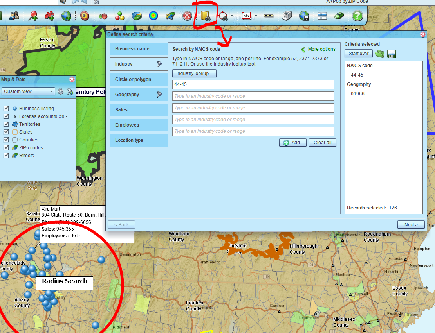
Task: Open Map & Data settings gear icon
Action: point(60,91)
